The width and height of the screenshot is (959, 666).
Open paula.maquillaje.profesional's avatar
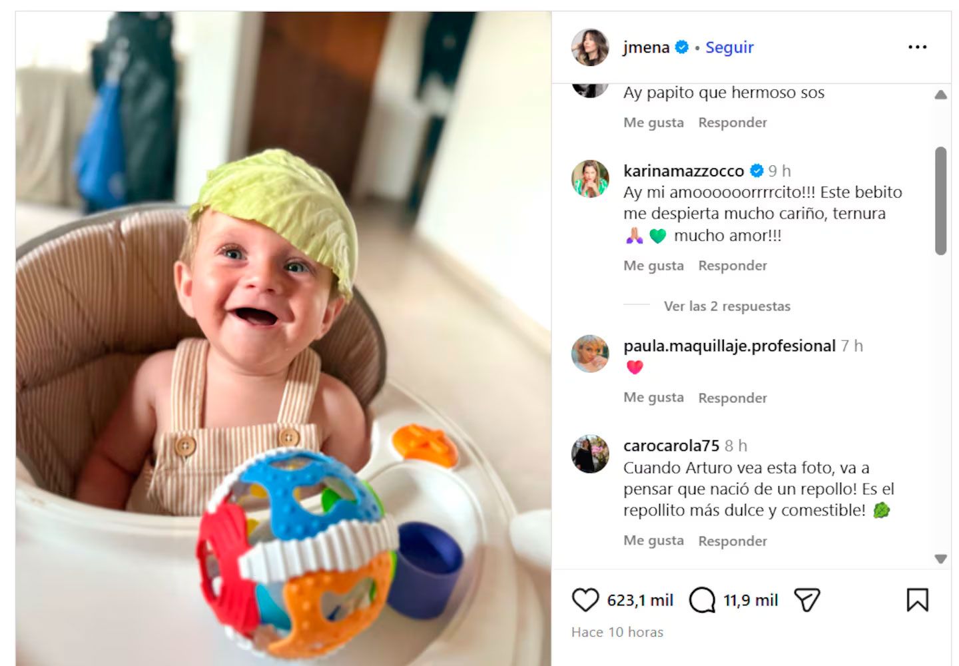coord(590,354)
